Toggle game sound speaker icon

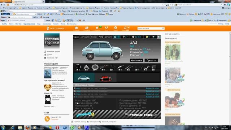[159, 37]
